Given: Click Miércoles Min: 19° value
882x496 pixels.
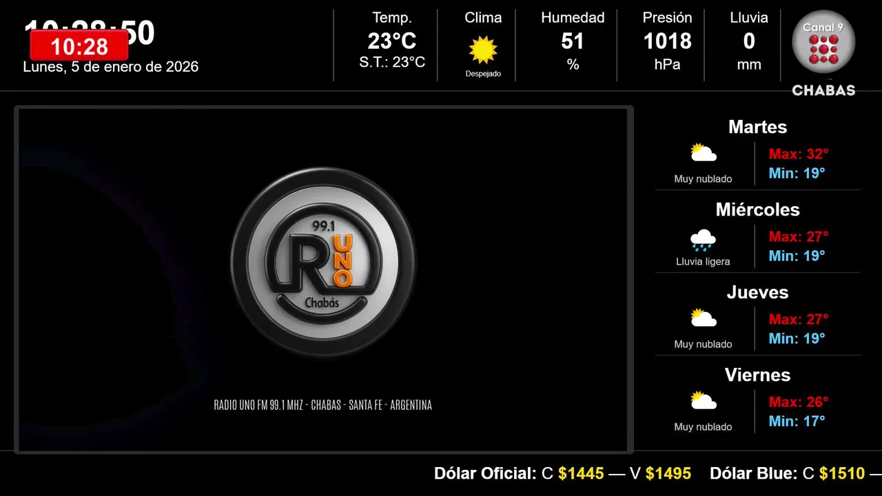Looking at the screenshot, I should (797, 256).
